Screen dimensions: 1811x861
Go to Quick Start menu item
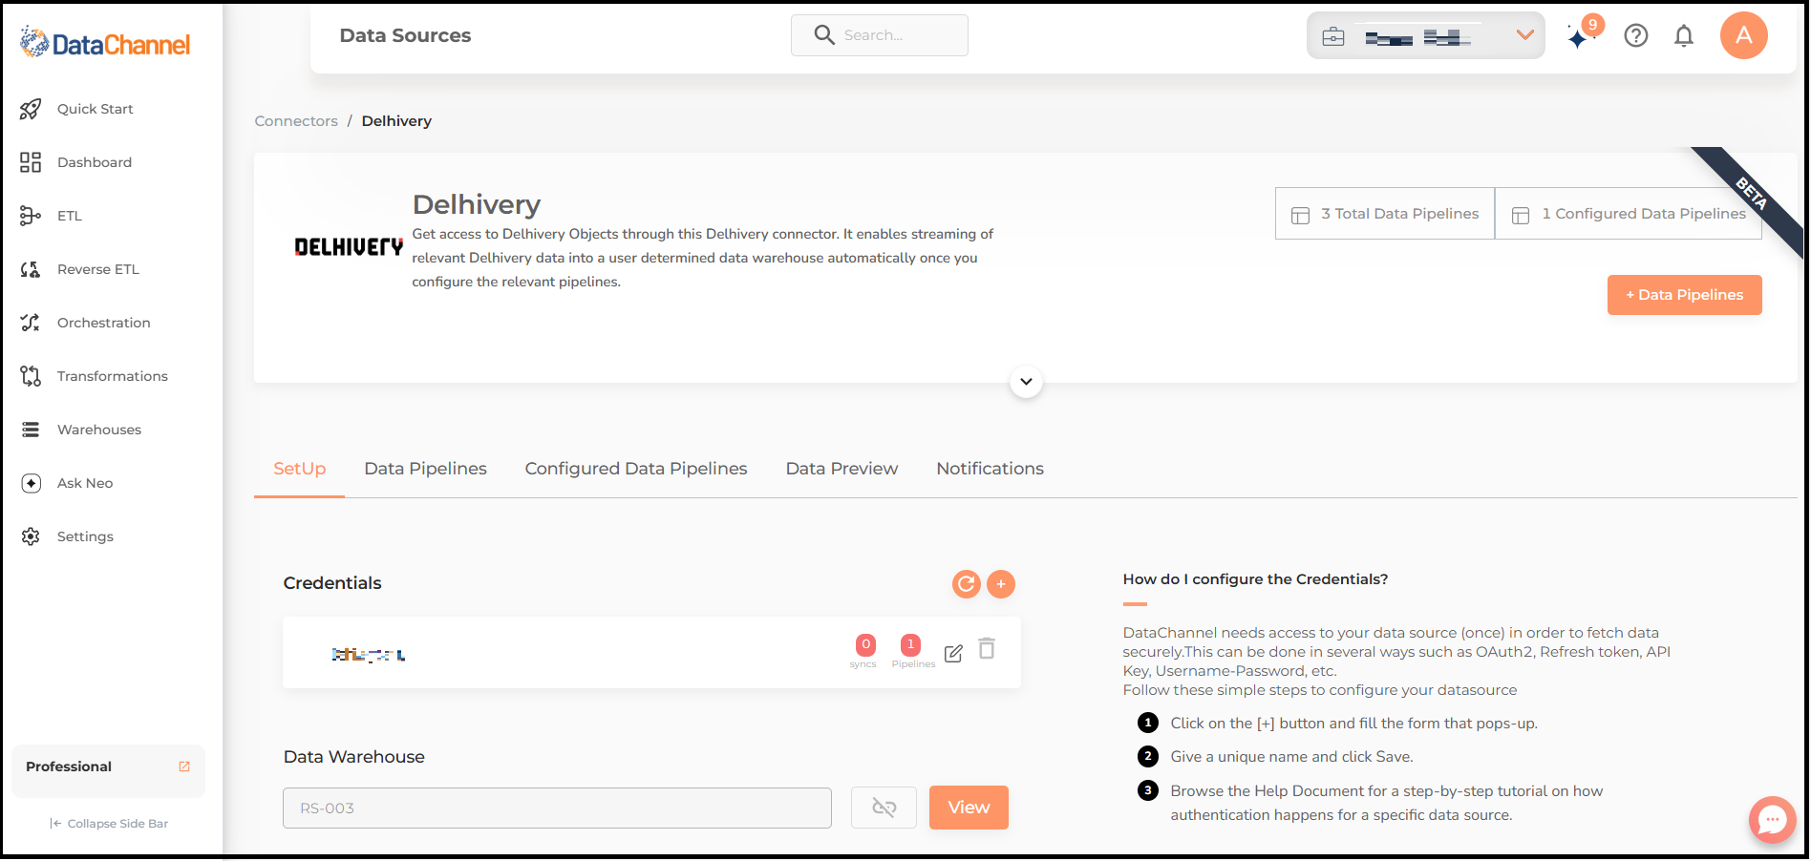pos(96,109)
